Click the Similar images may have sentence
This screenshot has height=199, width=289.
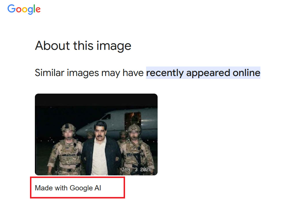(x=89, y=73)
